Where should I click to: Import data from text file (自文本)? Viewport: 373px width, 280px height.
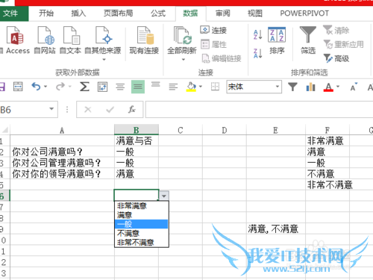pos(70,40)
